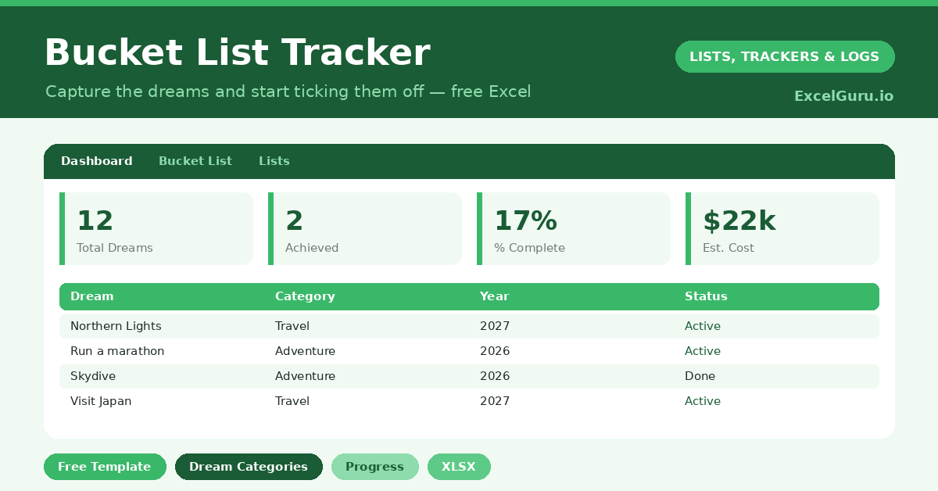Click the Progress pill
This screenshot has width=938, height=491.
point(375,467)
